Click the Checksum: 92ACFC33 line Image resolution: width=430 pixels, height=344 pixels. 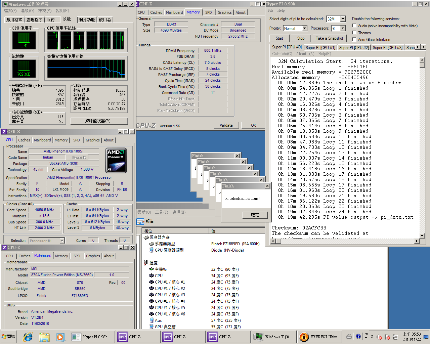299,228
